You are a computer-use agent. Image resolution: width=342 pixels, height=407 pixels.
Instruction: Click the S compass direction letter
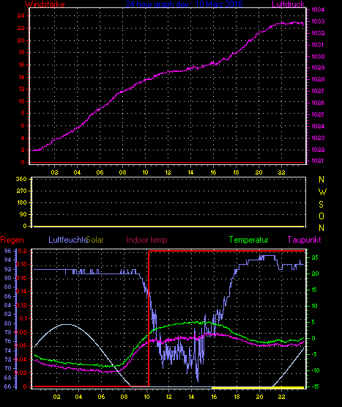[321, 205]
